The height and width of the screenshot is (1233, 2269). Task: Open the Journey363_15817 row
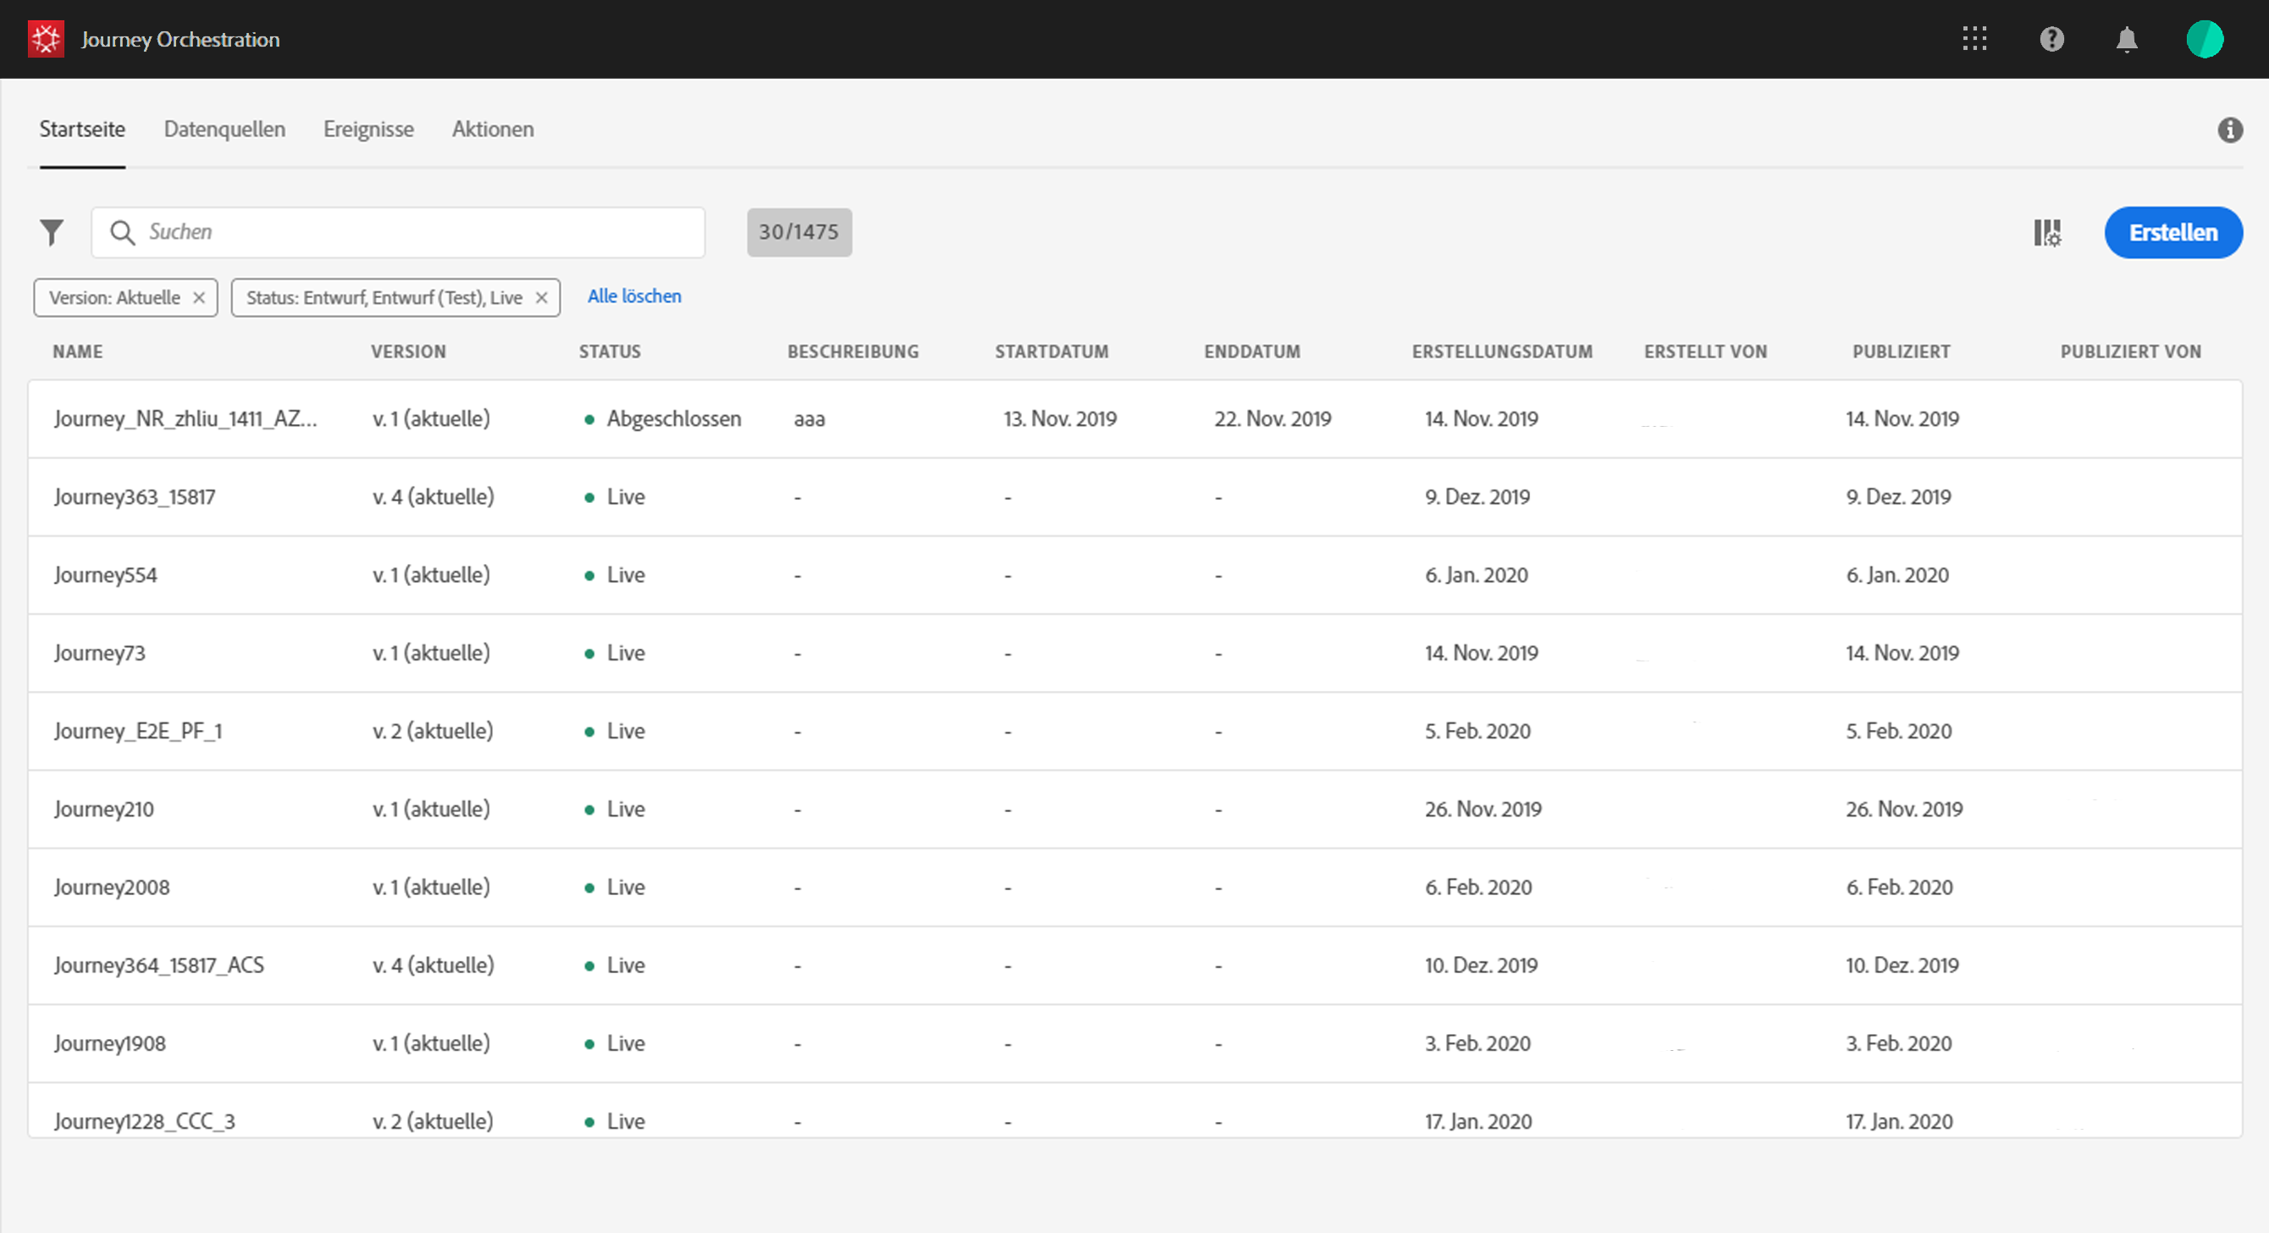135,497
